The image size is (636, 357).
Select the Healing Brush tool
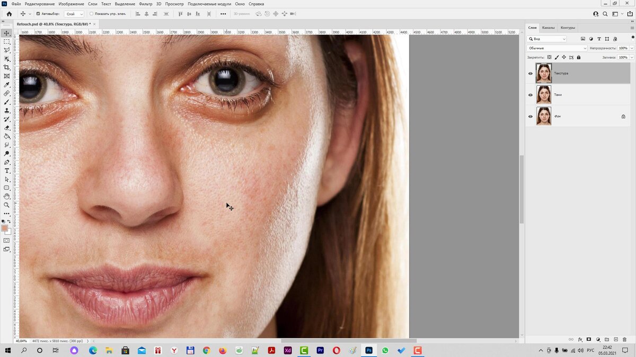coord(7,93)
